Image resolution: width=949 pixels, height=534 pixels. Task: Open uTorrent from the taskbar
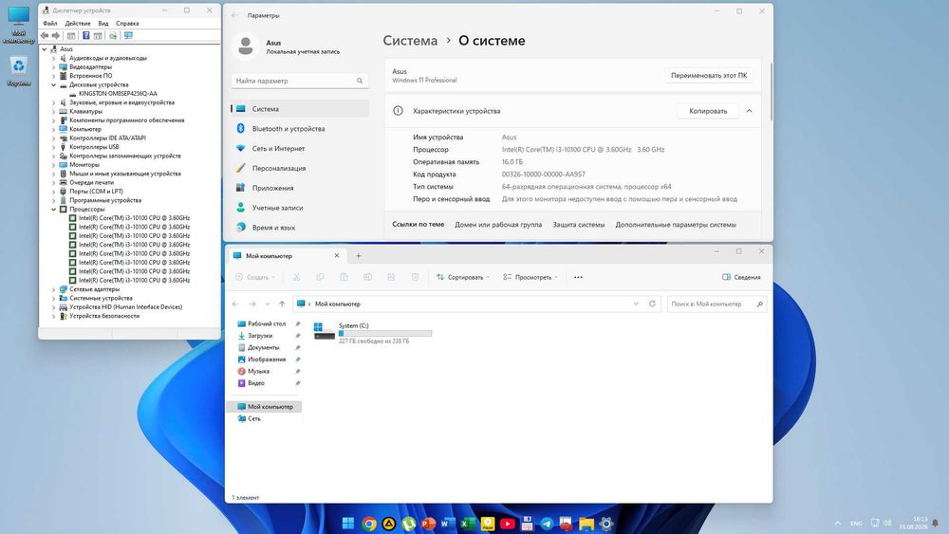pyautogui.click(x=408, y=524)
